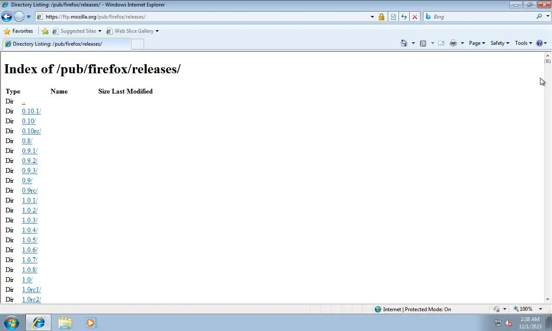The image size is (552, 331).
Task: Click the 100% zoom level button
Action: (x=523, y=309)
